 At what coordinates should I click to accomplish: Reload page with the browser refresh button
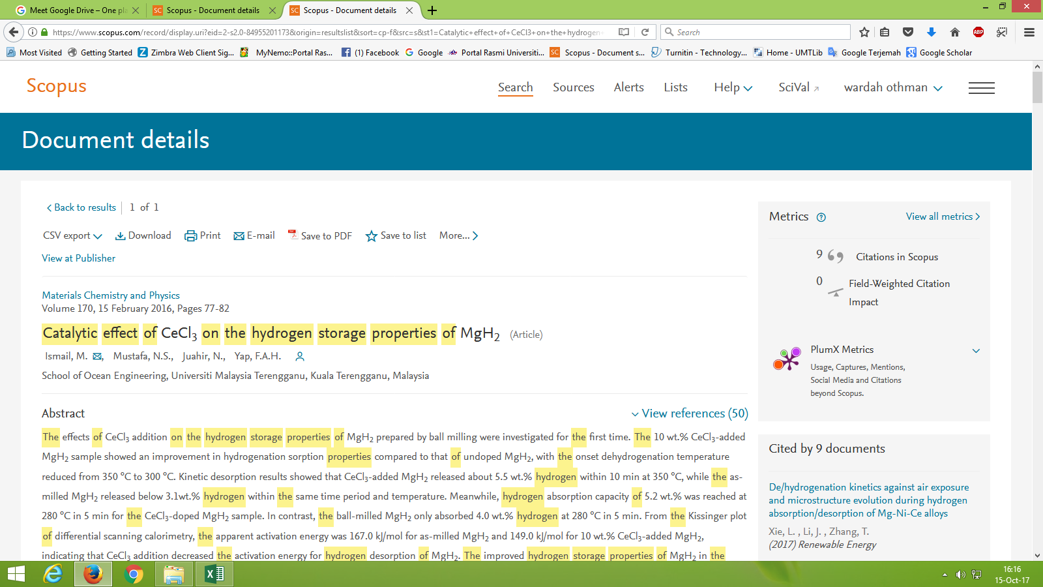(645, 32)
